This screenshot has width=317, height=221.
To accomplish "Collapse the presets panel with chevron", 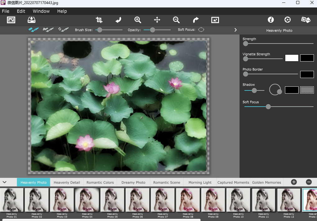I will coord(5,182).
